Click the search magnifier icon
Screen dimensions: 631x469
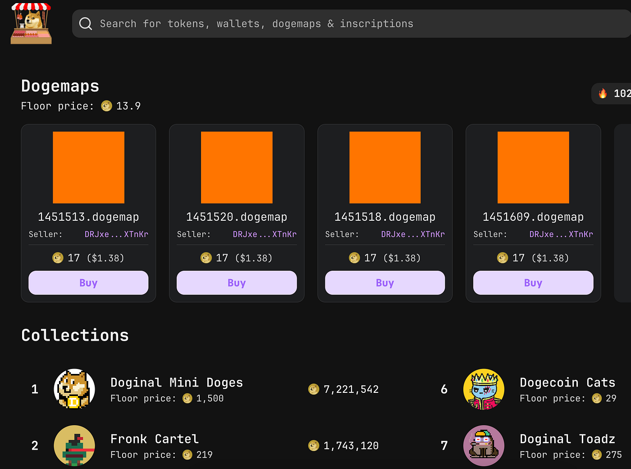pyautogui.click(x=86, y=23)
